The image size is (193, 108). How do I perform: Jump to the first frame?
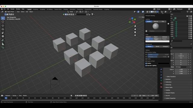tap(76, 95)
